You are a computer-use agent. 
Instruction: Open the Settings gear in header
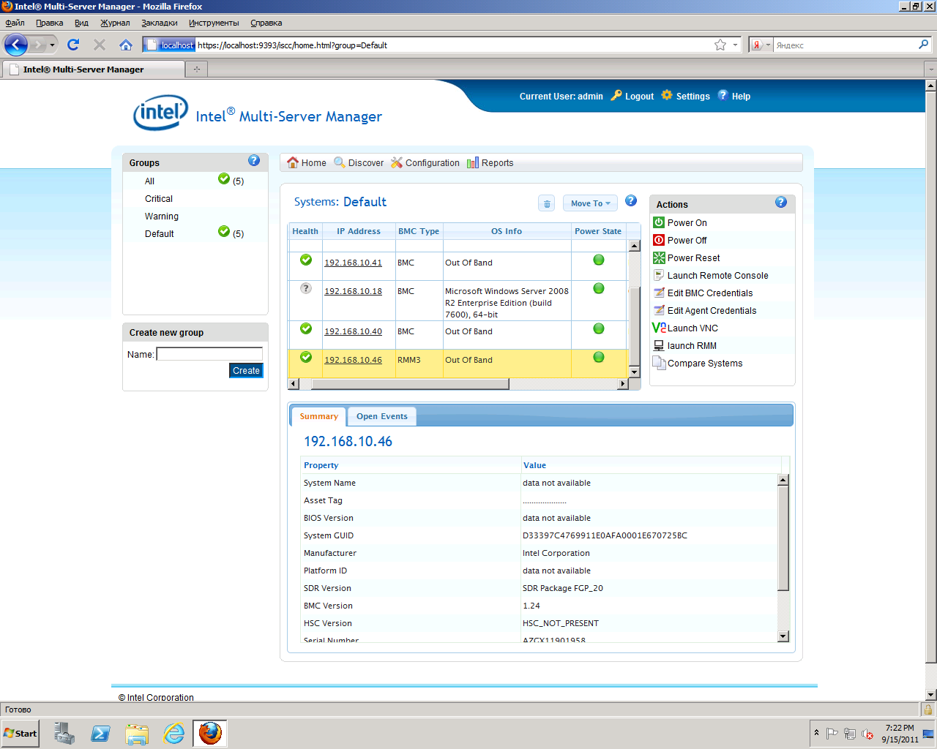click(667, 96)
